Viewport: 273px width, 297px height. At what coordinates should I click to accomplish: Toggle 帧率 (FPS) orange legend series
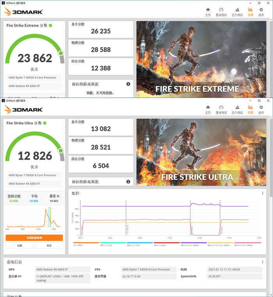[x=86, y=244]
